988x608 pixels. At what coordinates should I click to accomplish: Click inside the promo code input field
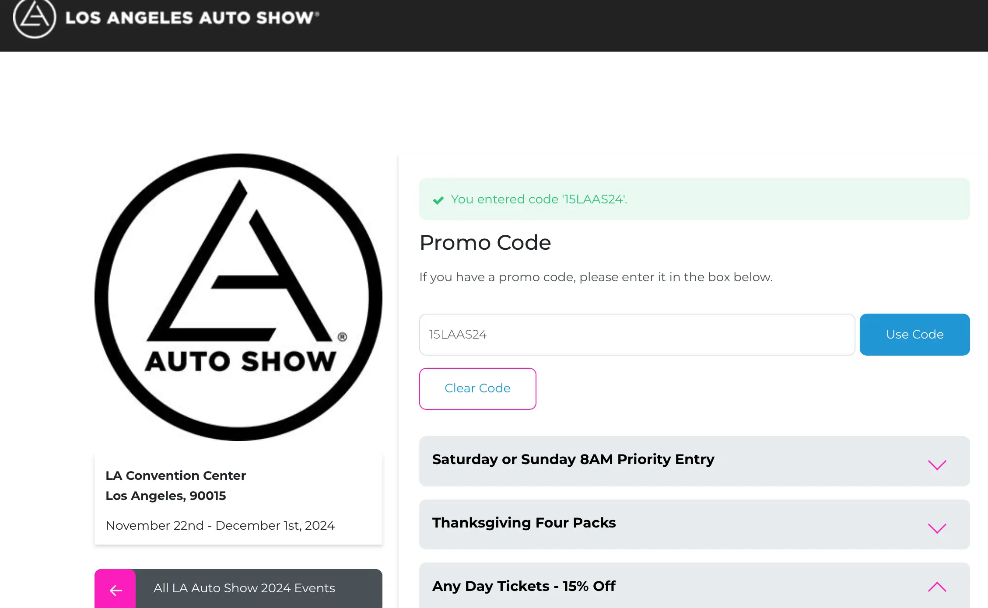(637, 334)
